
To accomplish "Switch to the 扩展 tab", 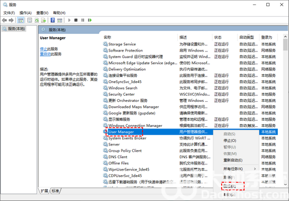I will tap(44, 191).
